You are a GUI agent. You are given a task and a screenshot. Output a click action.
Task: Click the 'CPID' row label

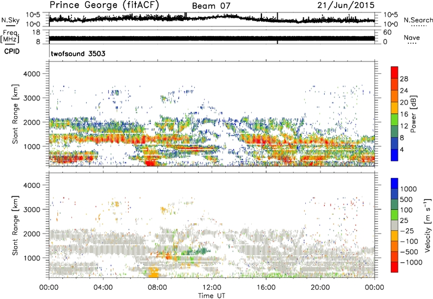11,51
